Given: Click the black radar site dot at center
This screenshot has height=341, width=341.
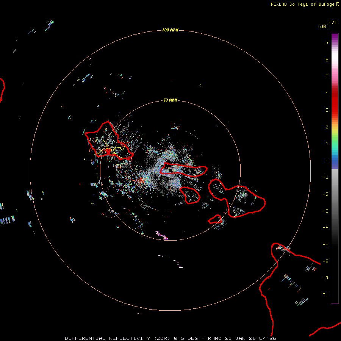Looking at the screenshot, I should (170, 170).
